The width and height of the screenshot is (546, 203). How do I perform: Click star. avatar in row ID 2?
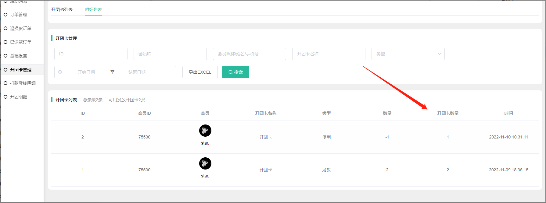[x=205, y=131]
